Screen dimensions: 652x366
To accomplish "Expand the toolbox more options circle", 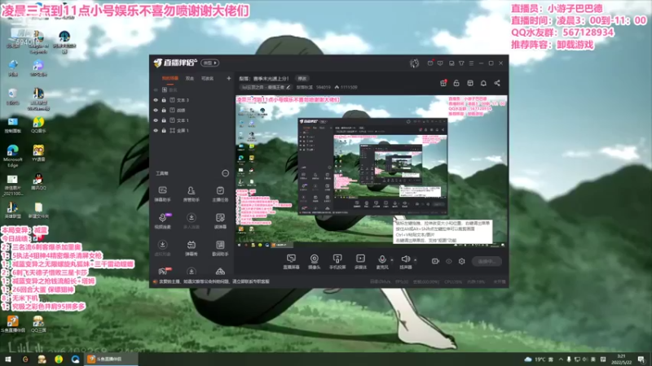I will coord(226,173).
